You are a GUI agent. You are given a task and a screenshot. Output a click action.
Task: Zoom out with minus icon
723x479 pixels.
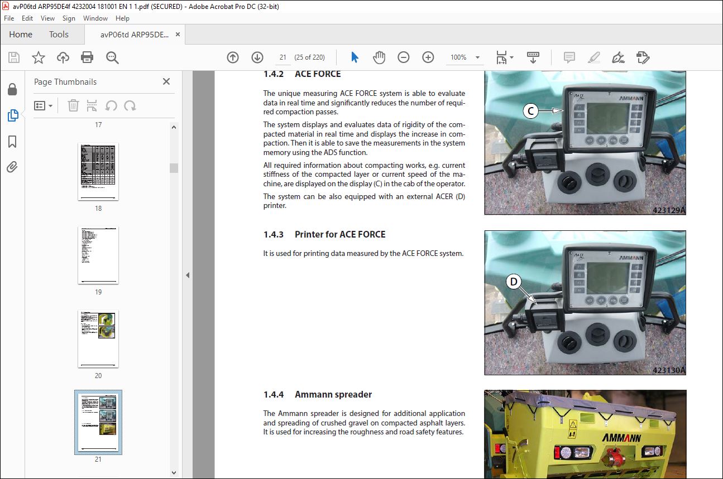tap(404, 57)
